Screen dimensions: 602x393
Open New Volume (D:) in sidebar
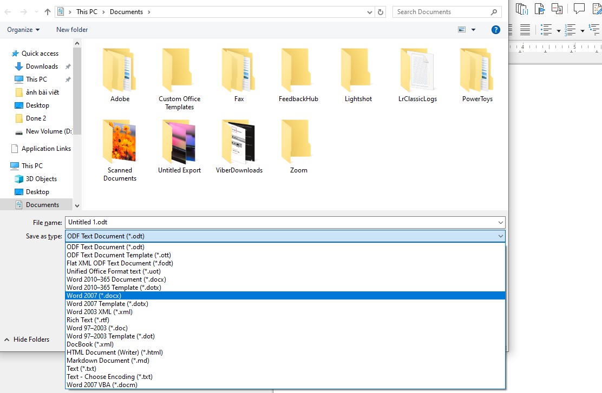[x=48, y=131]
